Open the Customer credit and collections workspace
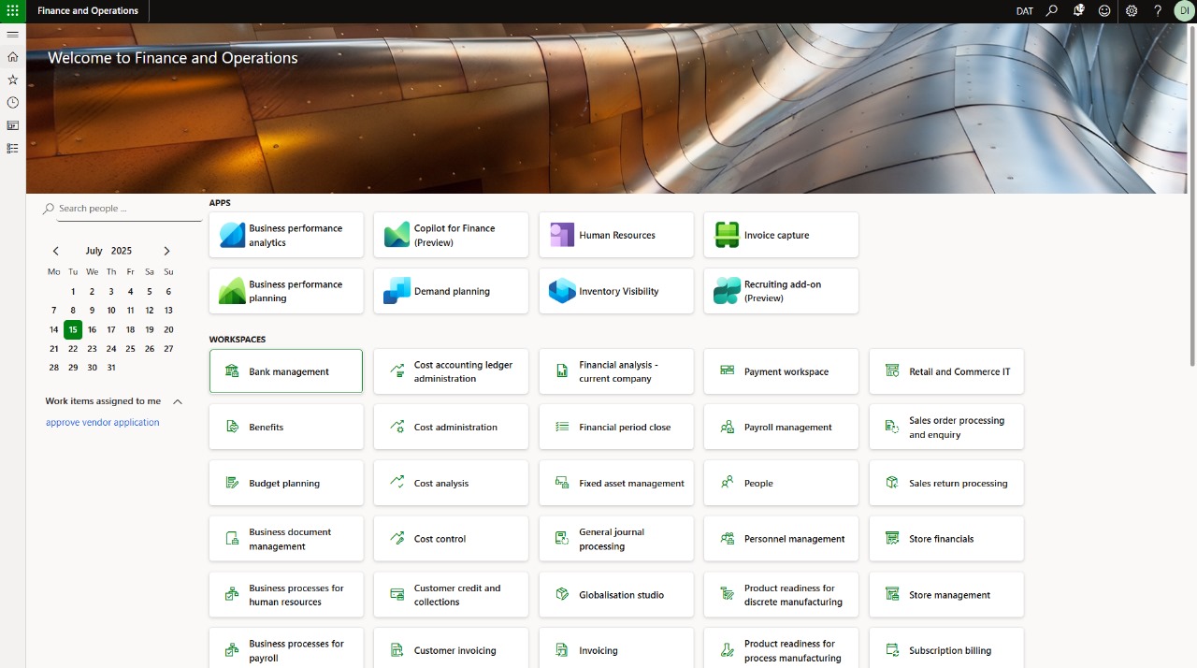 point(451,595)
